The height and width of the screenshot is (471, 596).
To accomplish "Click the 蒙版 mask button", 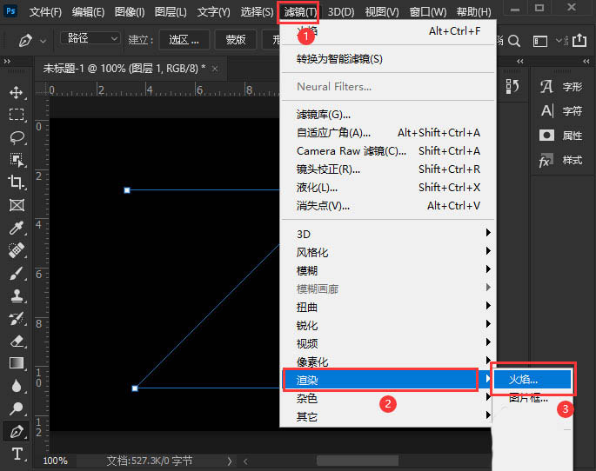I will point(236,39).
